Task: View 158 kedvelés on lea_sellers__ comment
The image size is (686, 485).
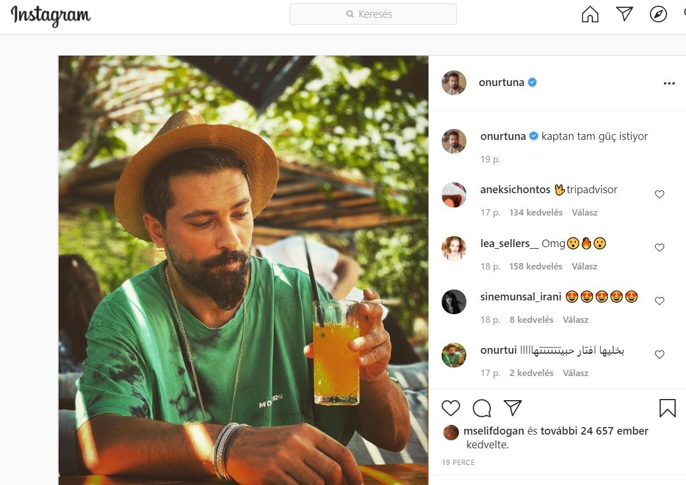Action: 536,267
